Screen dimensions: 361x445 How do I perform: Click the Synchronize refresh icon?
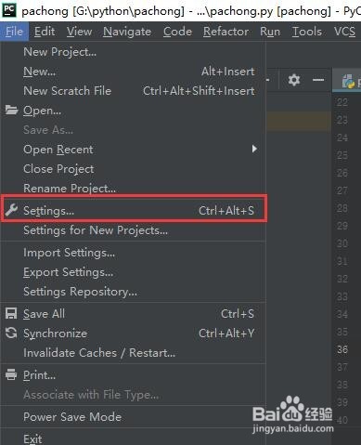pyautogui.click(x=11, y=333)
